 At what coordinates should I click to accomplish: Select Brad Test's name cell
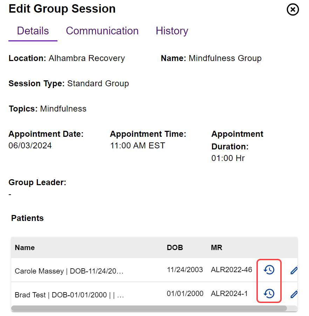click(69, 295)
